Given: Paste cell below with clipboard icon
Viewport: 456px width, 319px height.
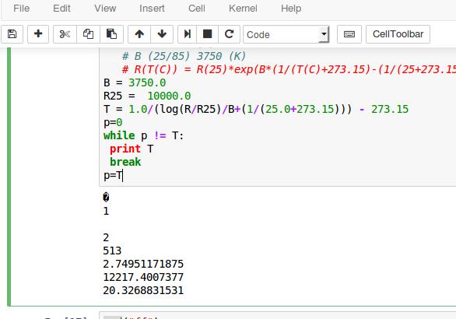Looking at the screenshot, I should 112,34.
